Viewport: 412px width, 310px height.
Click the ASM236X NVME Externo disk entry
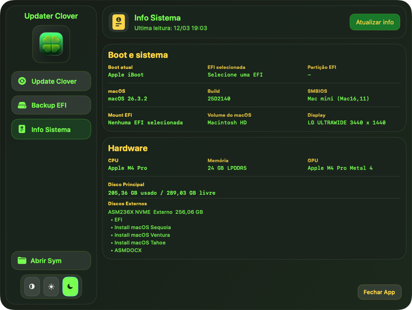[156, 212]
